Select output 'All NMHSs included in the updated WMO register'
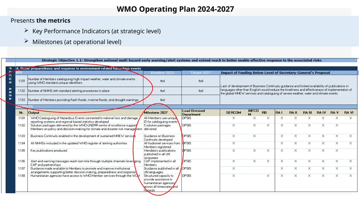Viewport: 359px width, 202px height. click(x=79, y=143)
